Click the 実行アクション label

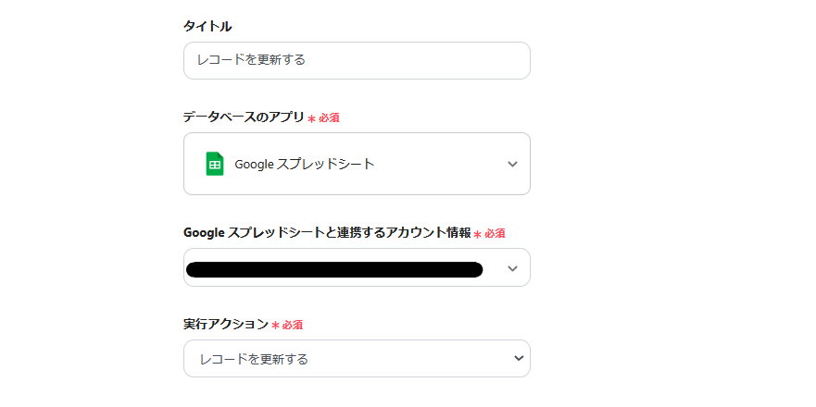click(226, 324)
